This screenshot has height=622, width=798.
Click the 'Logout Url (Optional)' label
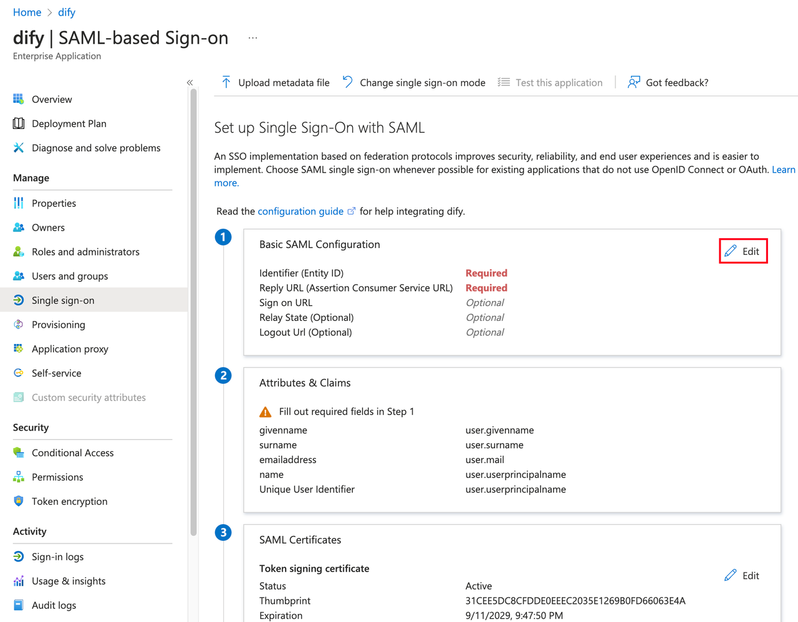(x=305, y=332)
